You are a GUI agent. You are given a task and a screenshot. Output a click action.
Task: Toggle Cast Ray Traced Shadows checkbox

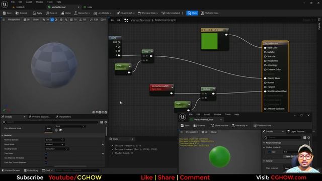point(46,162)
